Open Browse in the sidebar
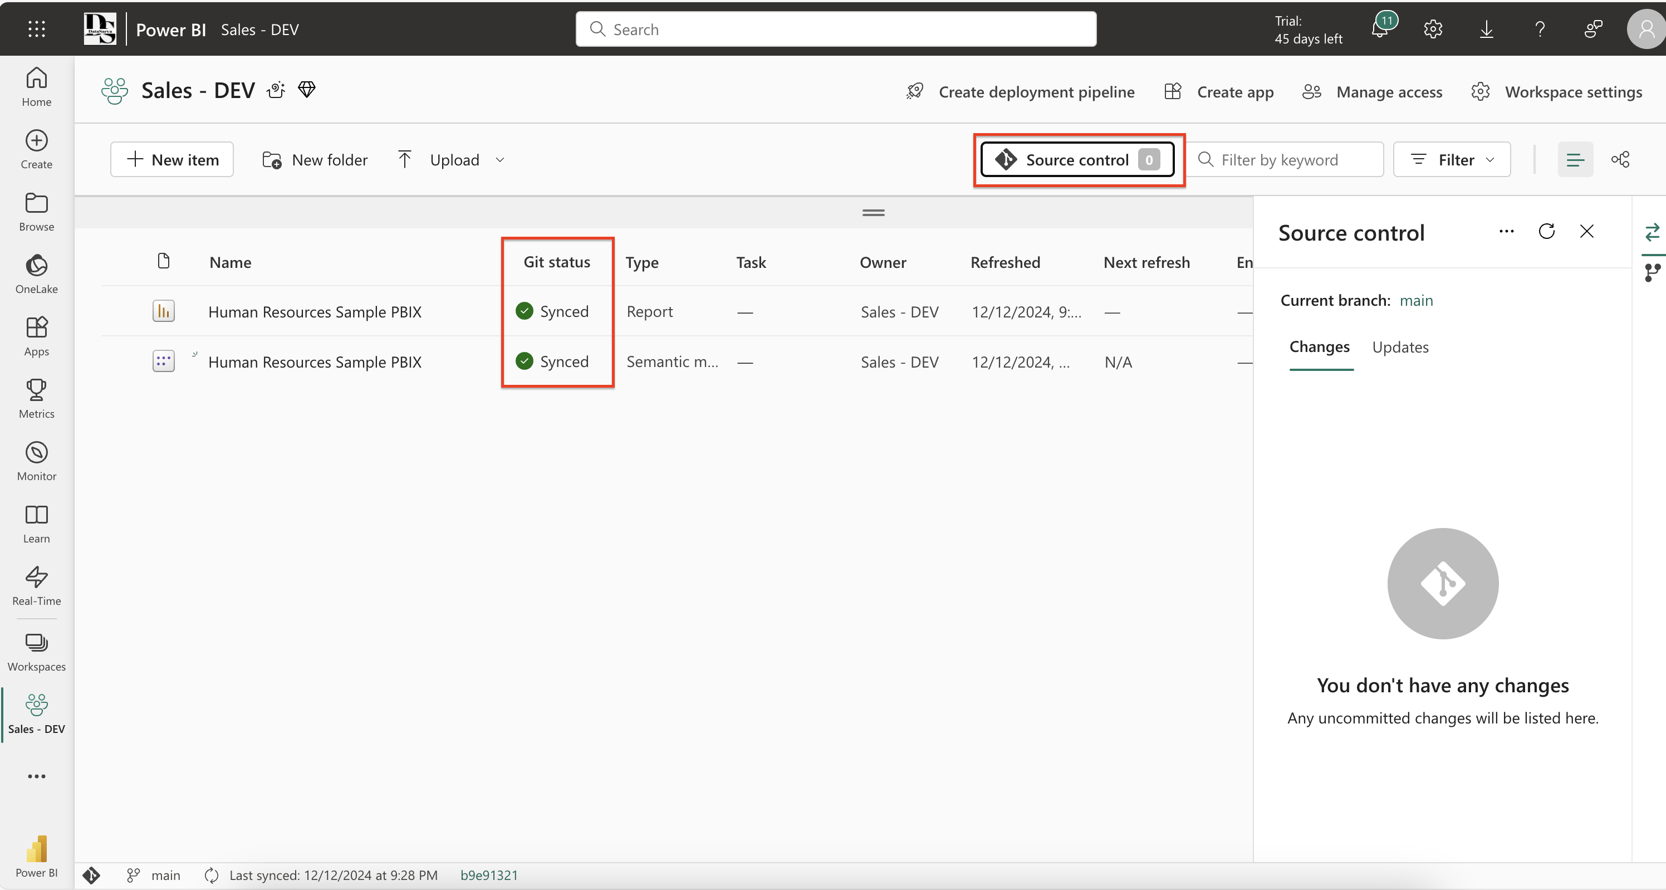Image resolution: width=1666 pixels, height=890 pixels. (x=36, y=212)
